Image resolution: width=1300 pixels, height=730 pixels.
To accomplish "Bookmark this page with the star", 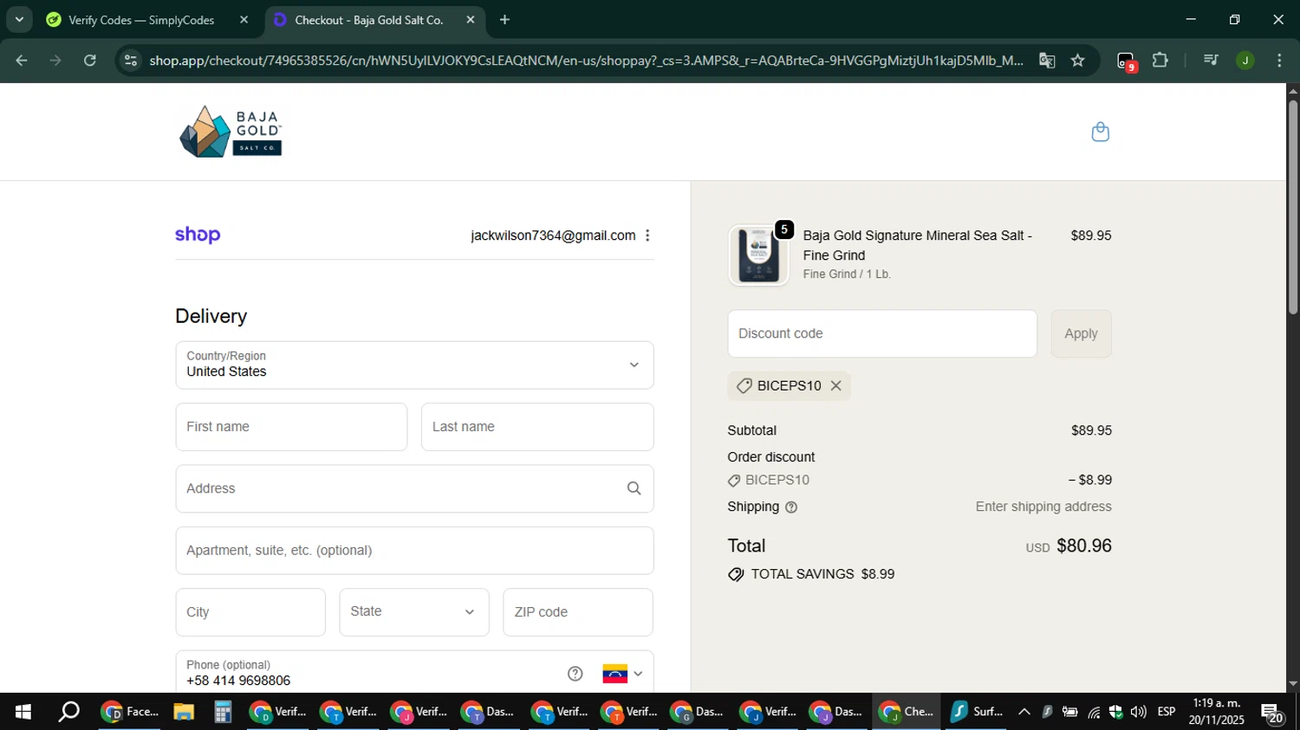I will click(1077, 61).
